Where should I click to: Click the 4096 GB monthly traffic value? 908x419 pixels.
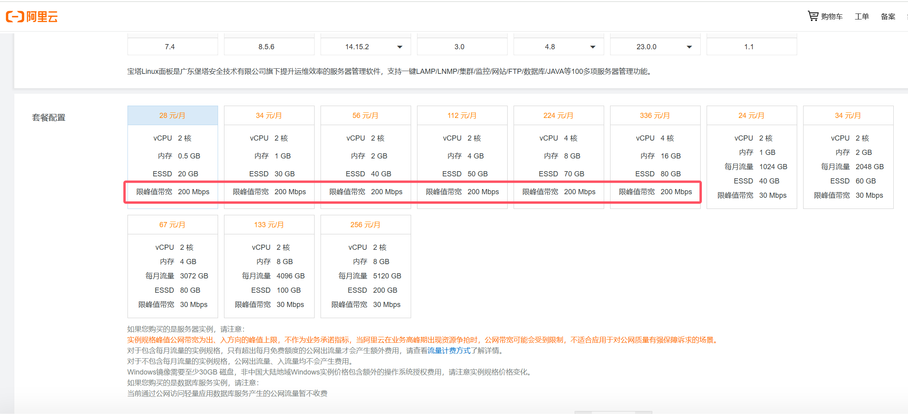pos(290,276)
